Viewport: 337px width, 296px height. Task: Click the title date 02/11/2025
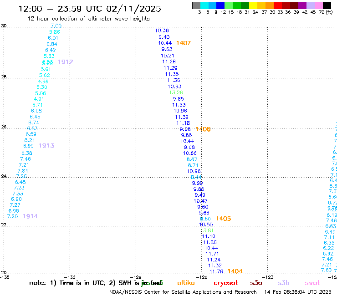[x=134, y=9]
